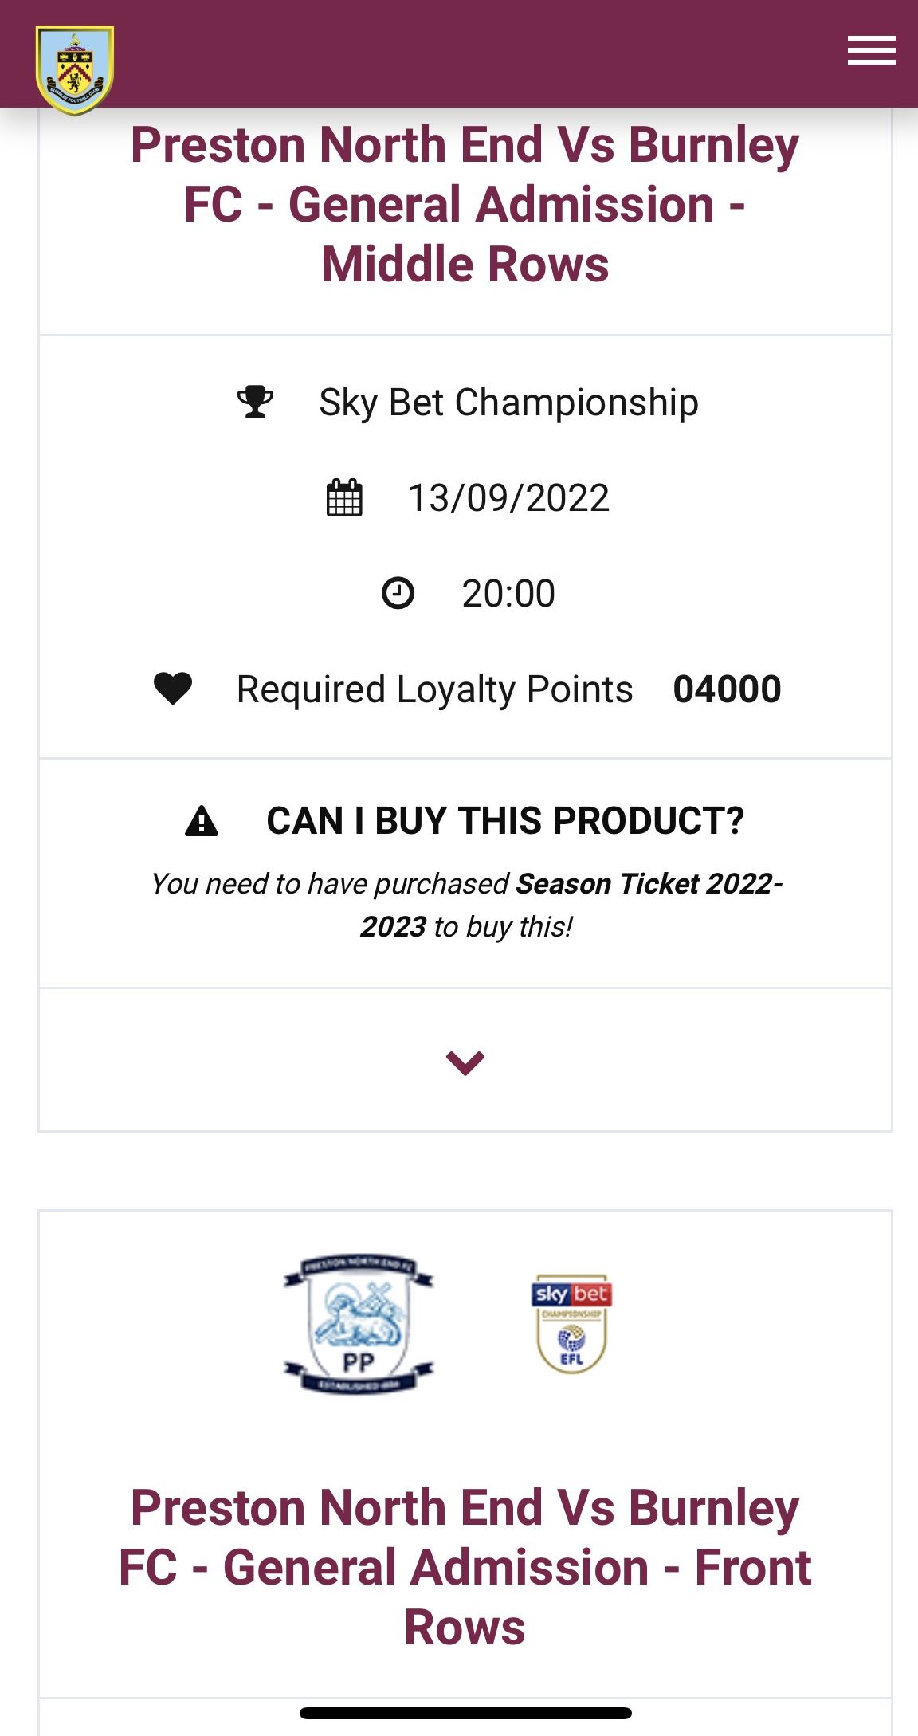918x1736 pixels.
Task: Click the Required Loyalty Points label
Action: 434,689
